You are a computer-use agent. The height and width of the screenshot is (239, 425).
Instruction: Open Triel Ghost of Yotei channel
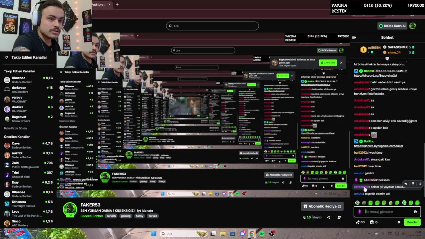pos(28,175)
